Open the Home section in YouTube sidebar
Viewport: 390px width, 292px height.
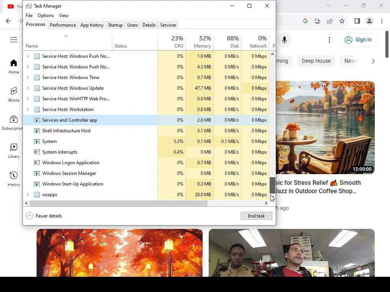click(13, 67)
